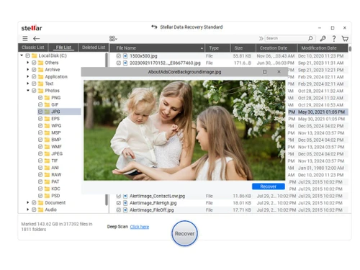Select the ANI folder icon
This screenshot has height=270, width=360.
point(47,168)
